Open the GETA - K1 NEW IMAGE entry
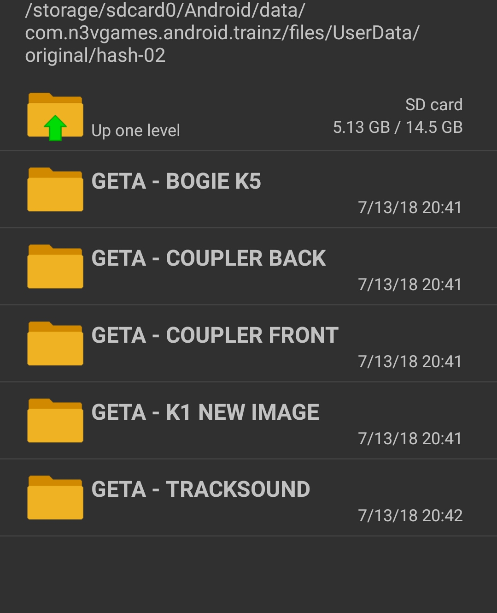This screenshot has height=613, width=497. tap(205, 412)
